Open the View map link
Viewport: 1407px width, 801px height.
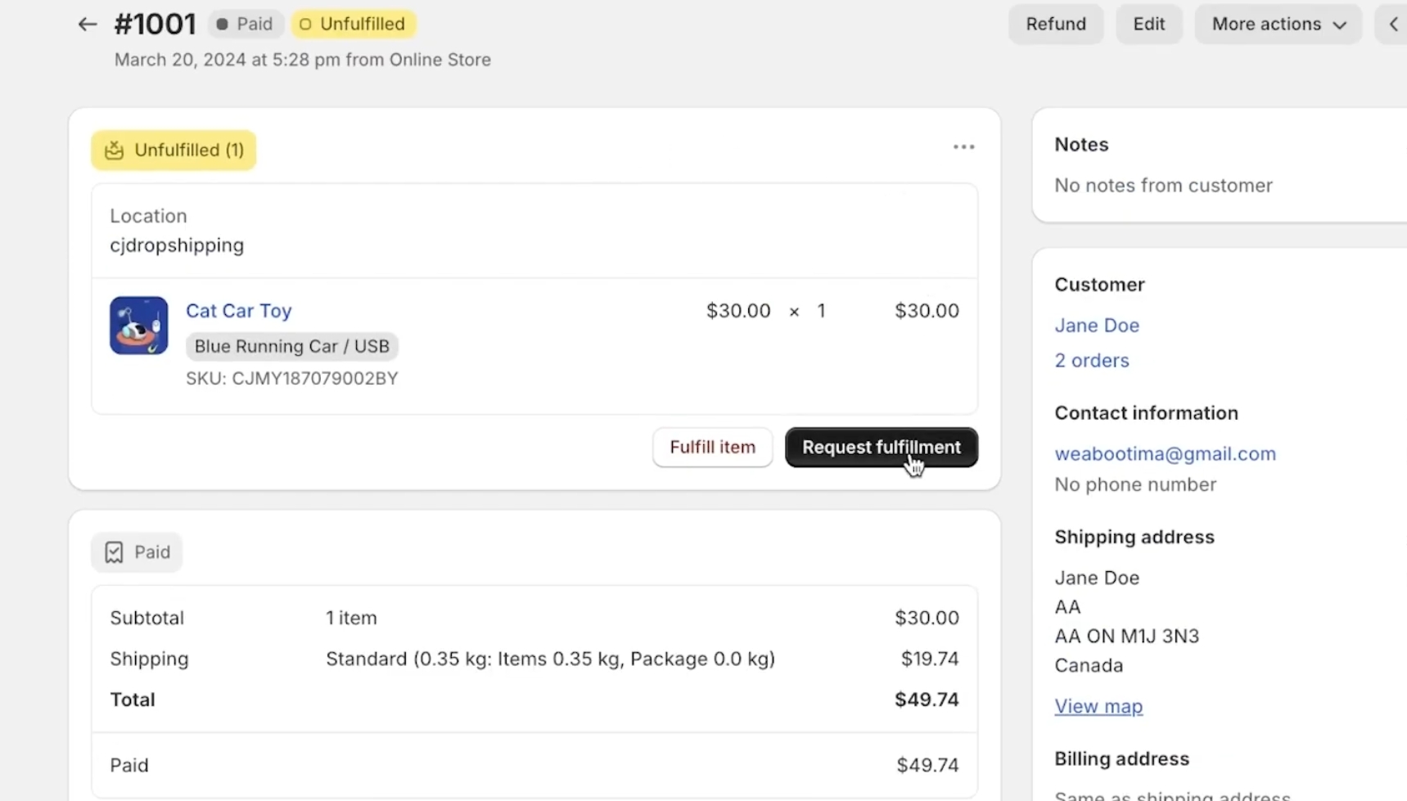(1098, 706)
